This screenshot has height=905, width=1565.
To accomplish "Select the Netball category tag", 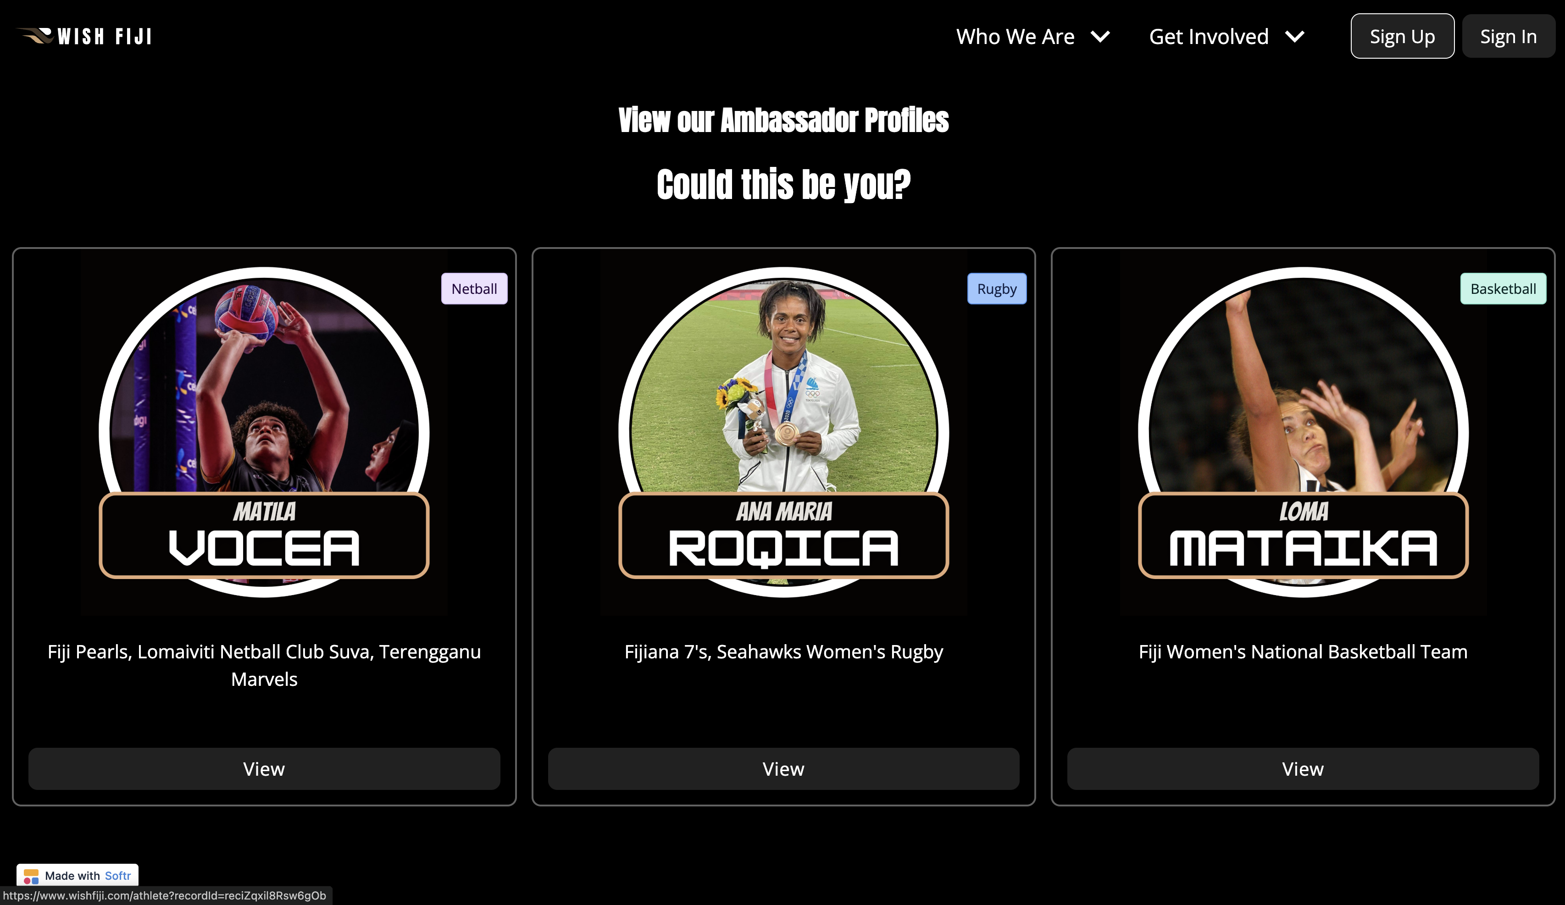I will (x=474, y=289).
